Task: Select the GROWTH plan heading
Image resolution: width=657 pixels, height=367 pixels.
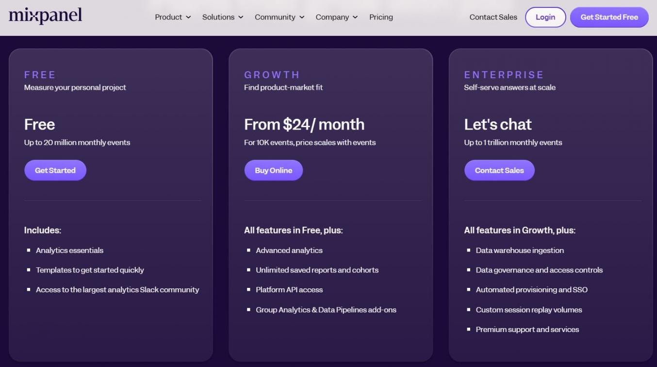Action: pyautogui.click(x=272, y=75)
